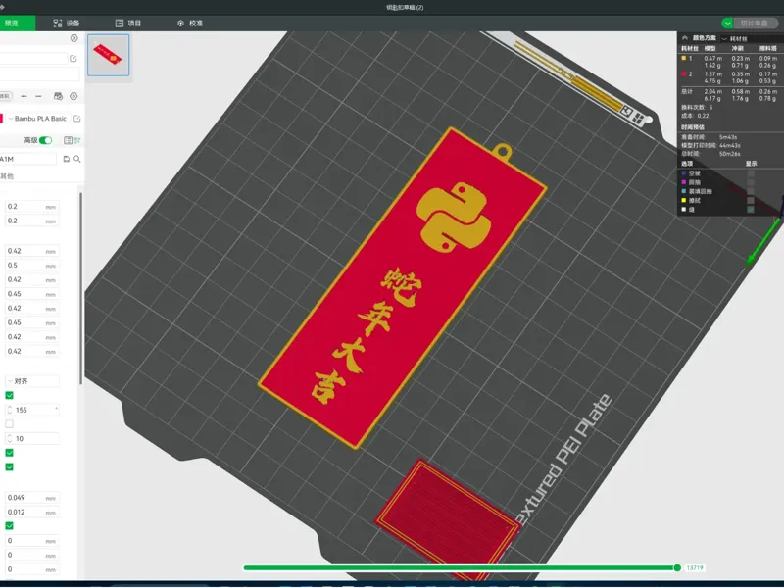Open printer settings gear at panel top

point(74,38)
